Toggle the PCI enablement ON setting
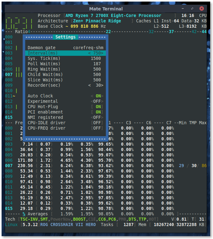This screenshot has height=239, width=213. (66, 112)
